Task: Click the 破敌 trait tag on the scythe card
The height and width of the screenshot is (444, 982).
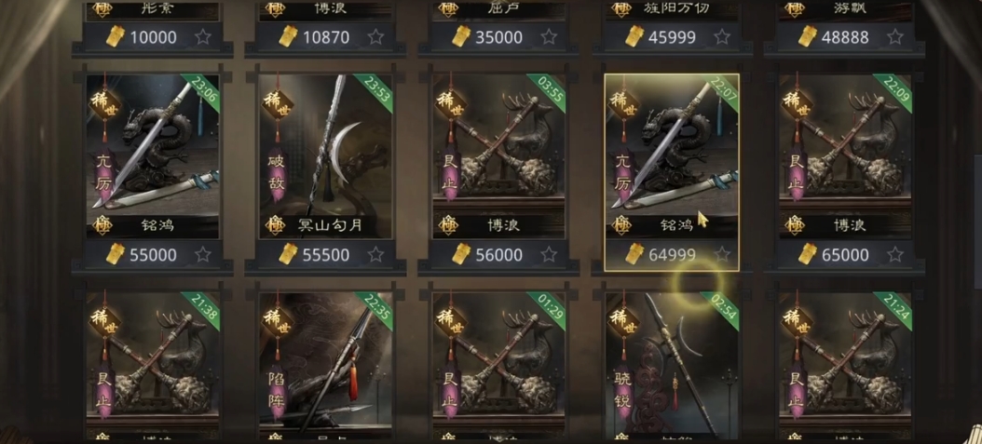Action: [x=277, y=172]
